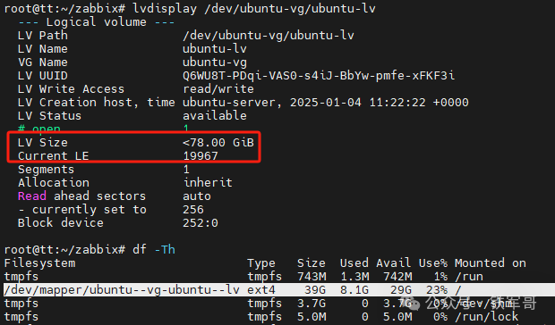The height and width of the screenshot is (325, 555).
Task: Click the 'Filesystem' column header
Action: [39, 263]
